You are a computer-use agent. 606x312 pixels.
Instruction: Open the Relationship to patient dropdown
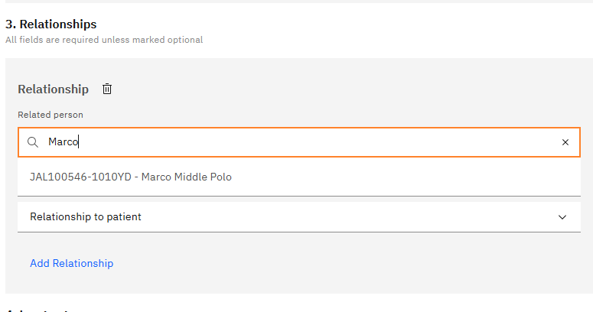(298, 217)
